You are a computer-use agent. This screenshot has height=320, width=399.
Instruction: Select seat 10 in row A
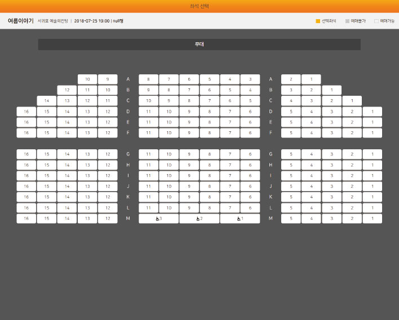[87, 79]
